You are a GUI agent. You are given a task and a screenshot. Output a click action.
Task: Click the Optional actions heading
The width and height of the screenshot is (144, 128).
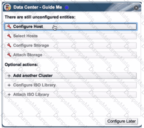point(21,65)
